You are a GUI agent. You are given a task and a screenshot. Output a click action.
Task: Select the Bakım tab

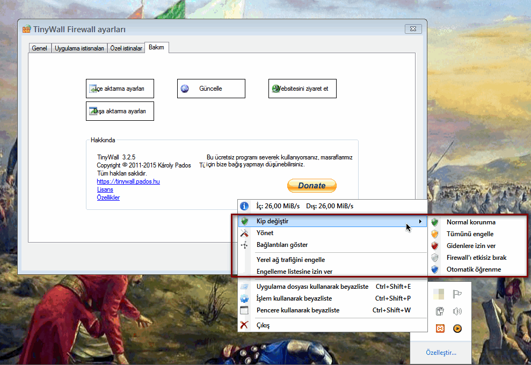[156, 47]
